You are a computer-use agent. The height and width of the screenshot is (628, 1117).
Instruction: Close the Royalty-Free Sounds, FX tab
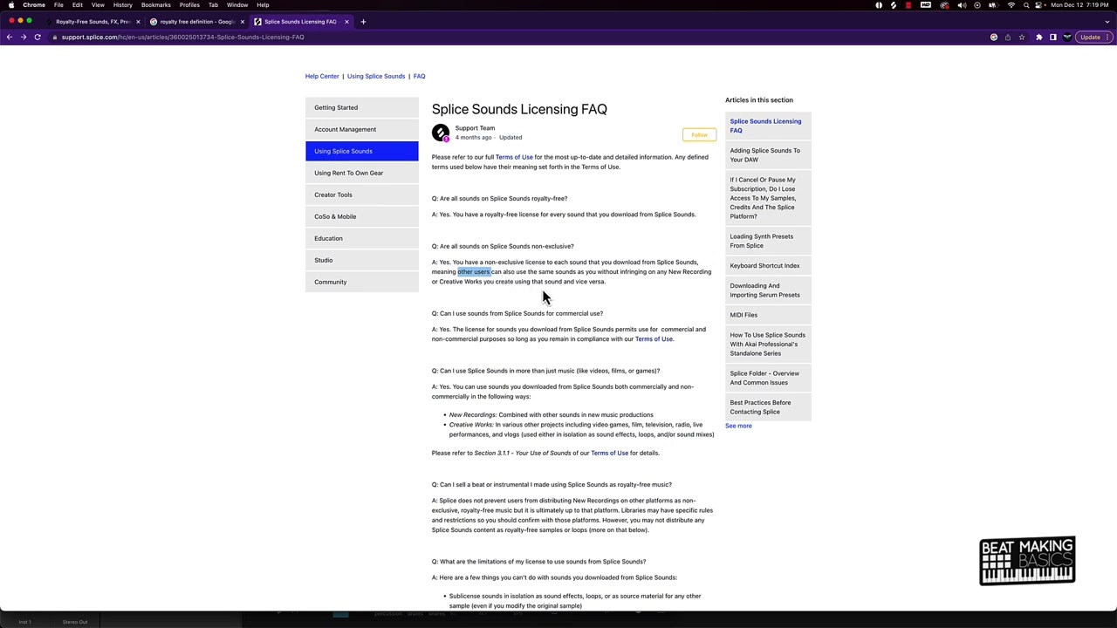click(138, 21)
